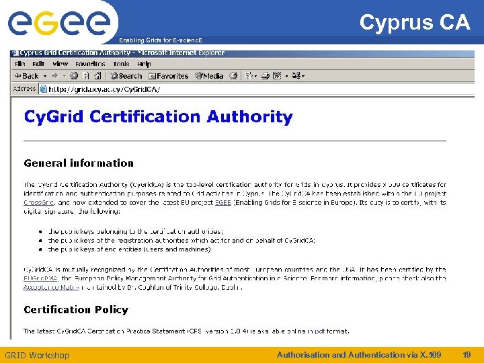Click the Back button in Internet Explorer
The image size is (484, 363).
(x=27, y=76)
